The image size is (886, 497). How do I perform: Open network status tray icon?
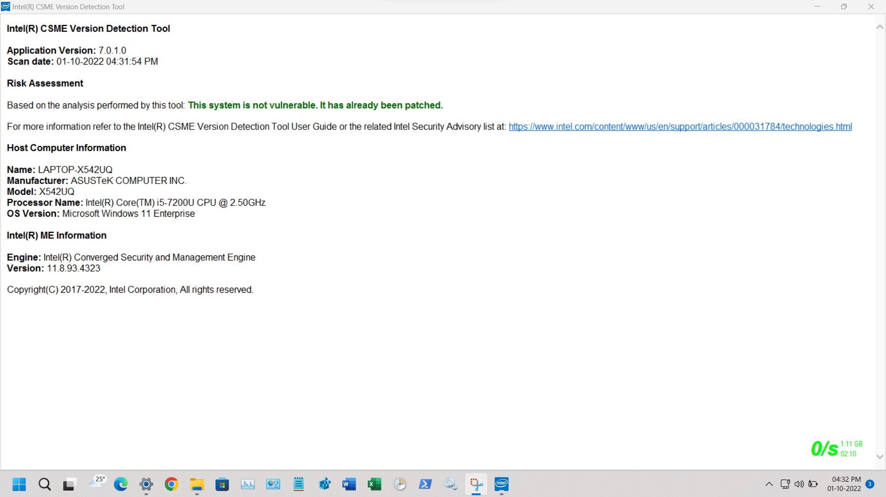point(785,484)
